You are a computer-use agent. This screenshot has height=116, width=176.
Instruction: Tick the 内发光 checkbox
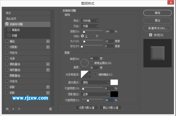click(7, 53)
